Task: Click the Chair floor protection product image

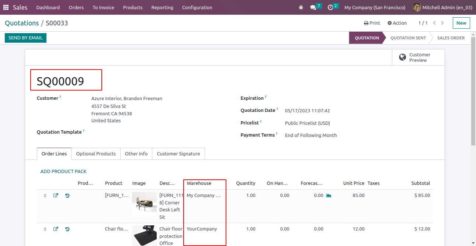Action: [145, 235]
